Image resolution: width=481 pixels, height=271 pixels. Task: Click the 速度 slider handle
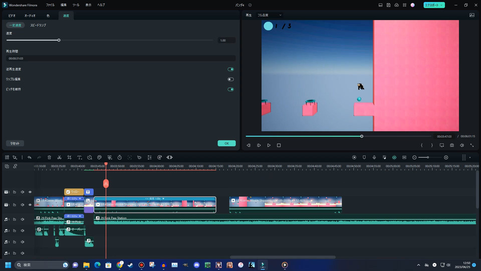click(x=59, y=40)
